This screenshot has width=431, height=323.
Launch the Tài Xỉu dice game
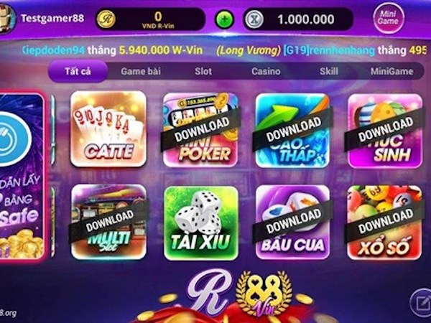pyautogui.click(x=201, y=223)
